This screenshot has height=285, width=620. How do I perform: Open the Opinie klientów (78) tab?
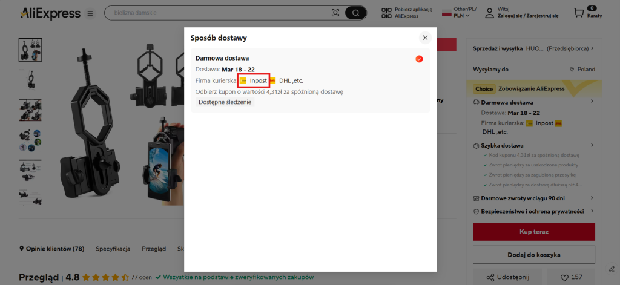click(52, 249)
